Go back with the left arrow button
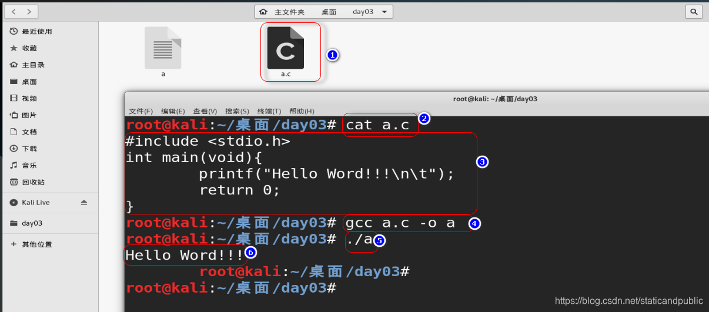This screenshot has height=312, width=709. tap(14, 12)
